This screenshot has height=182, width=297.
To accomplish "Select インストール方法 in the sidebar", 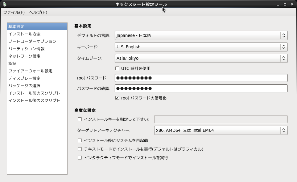I will [x=24, y=34].
